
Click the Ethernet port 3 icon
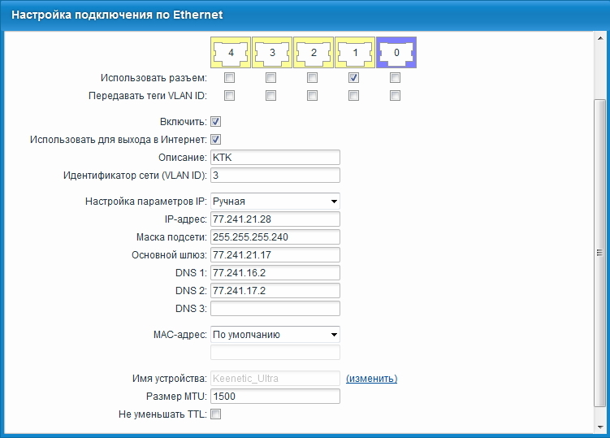271,53
